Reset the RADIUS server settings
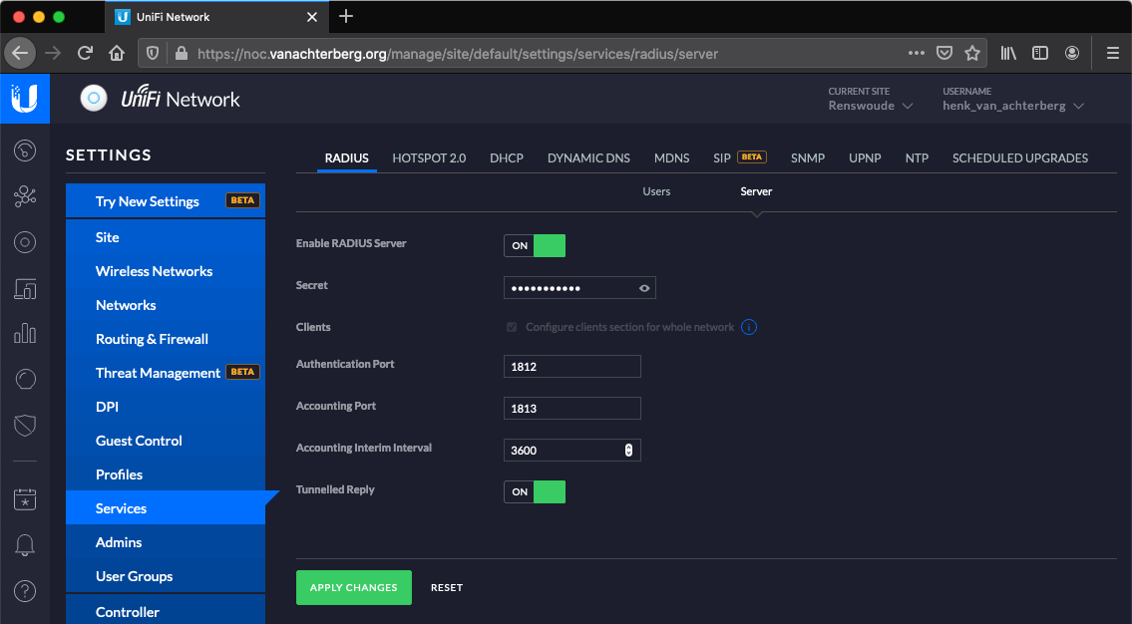Image resolution: width=1132 pixels, height=624 pixels. [446, 587]
